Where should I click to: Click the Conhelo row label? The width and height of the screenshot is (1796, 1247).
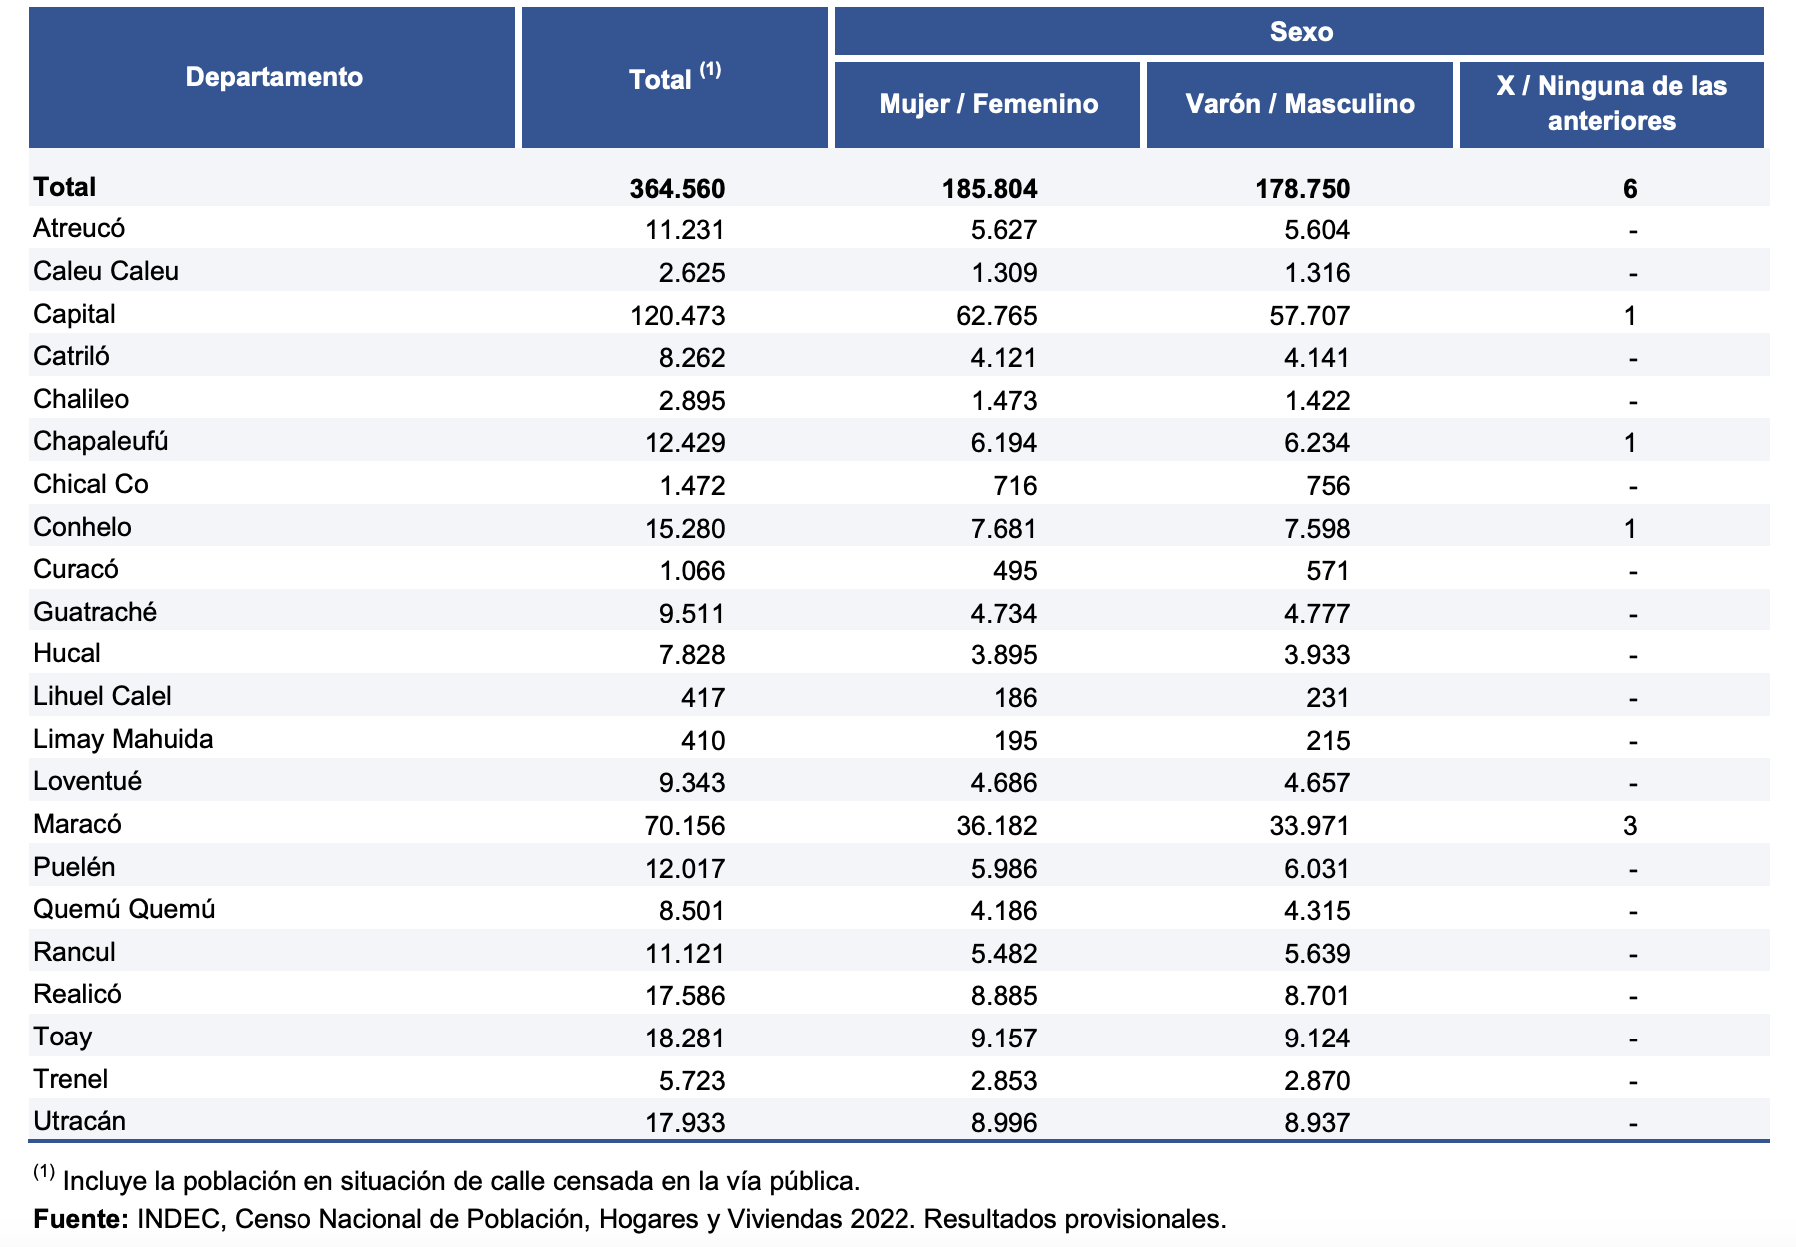coord(82,527)
